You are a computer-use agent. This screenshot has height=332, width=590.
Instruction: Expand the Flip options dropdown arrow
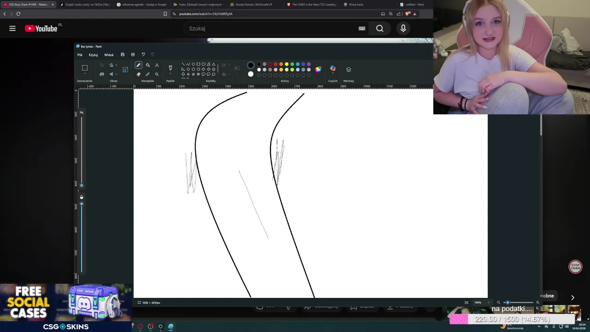pyautogui.click(x=116, y=74)
